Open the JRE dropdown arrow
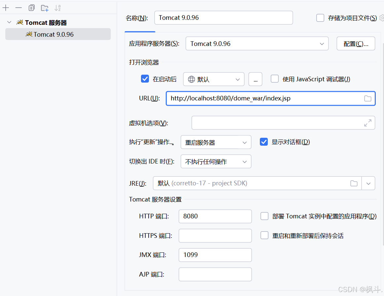 pyautogui.click(x=368, y=183)
